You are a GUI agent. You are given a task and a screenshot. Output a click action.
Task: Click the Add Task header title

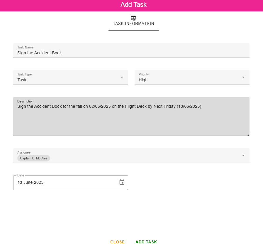tap(133, 5)
